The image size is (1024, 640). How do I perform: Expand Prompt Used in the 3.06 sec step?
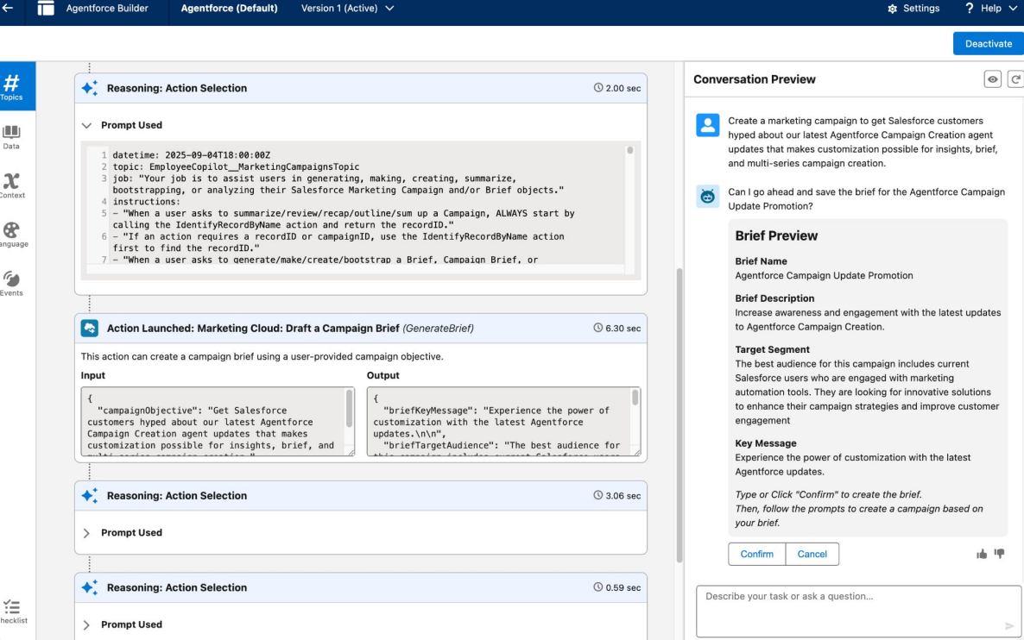[87, 533]
